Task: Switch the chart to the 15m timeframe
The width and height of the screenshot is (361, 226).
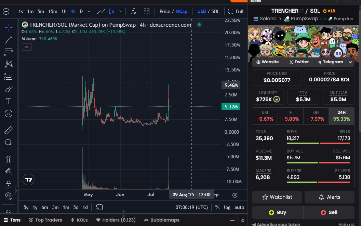Action: pos(53,11)
